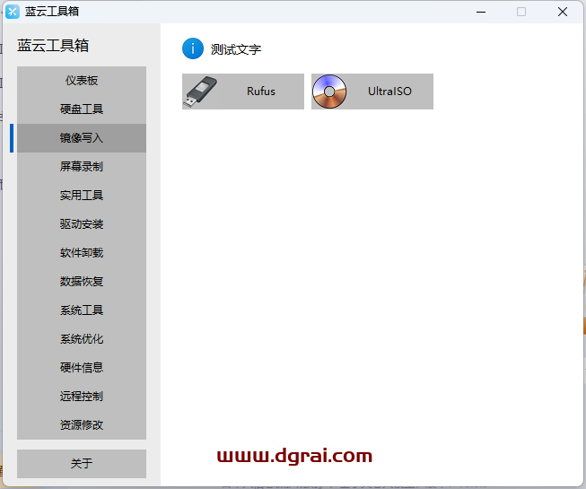Viewport: 586px width, 489px height.
Task: Click the Rufus USB drive icon
Action: [200, 92]
